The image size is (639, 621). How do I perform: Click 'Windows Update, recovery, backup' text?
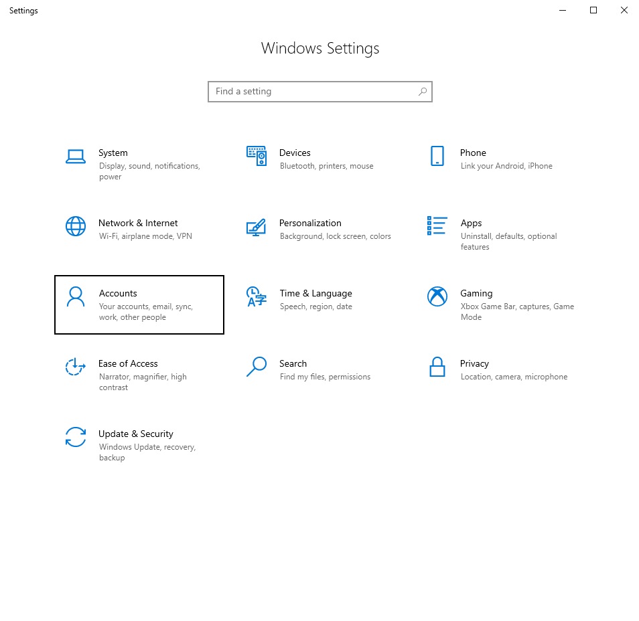pos(147,452)
